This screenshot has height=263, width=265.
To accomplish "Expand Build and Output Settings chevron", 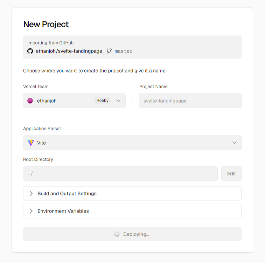I will (31, 194).
